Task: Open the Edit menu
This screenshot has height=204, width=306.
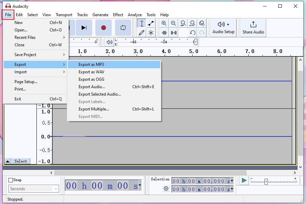Action: click(x=19, y=15)
